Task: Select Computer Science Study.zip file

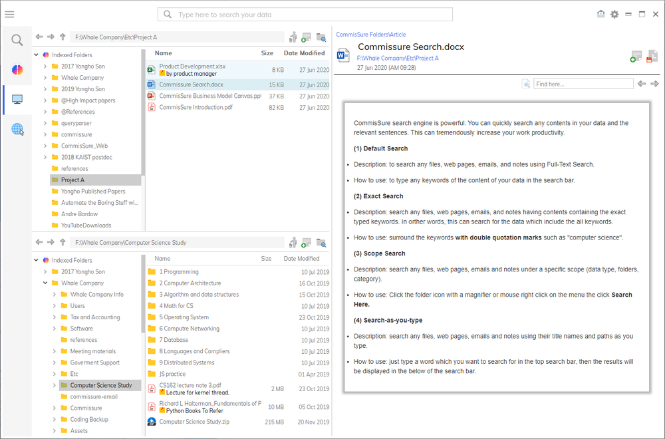Action: [237, 422]
